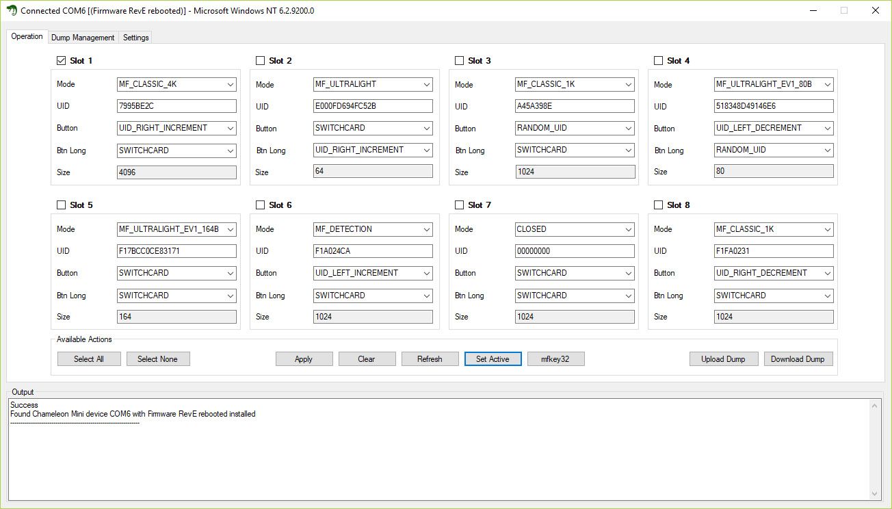Switch to the Dump Management tab

point(83,38)
